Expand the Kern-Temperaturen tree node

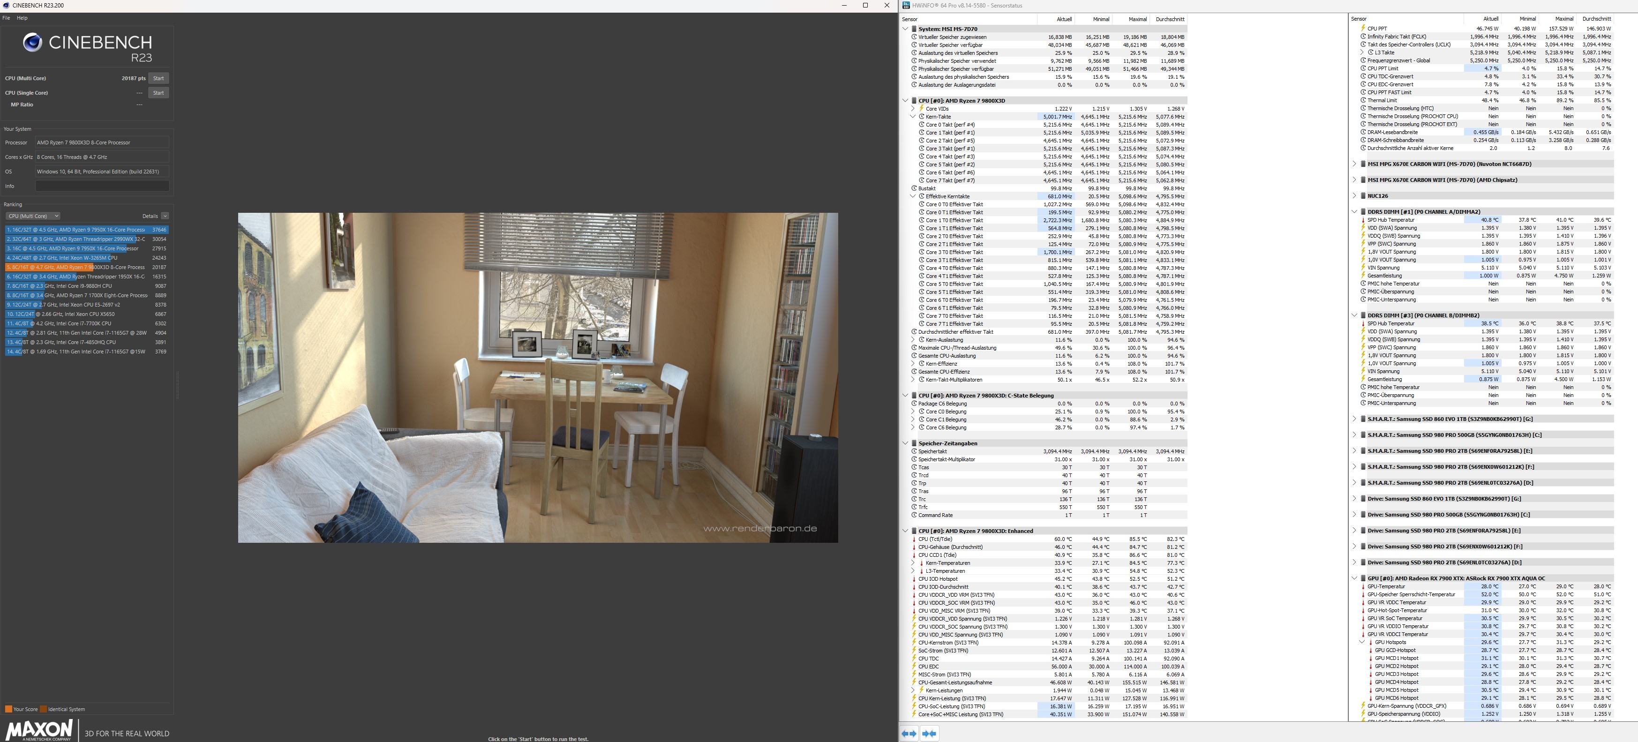[x=913, y=562]
